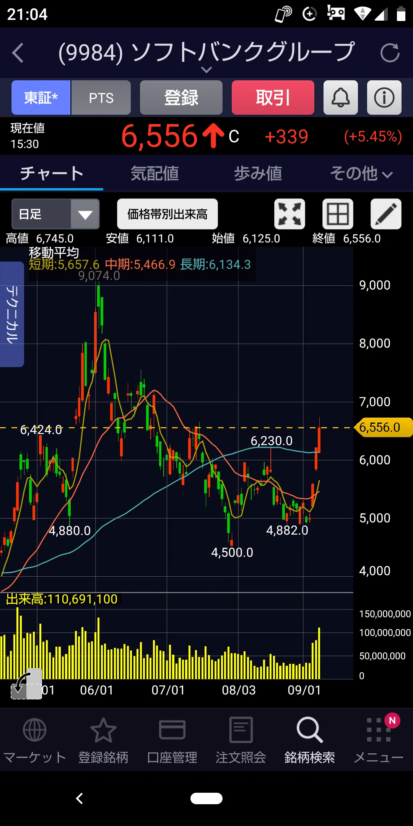Tap the 中期:5,466.9 moving average label
Screen dimensions: 413x826
[140, 264]
